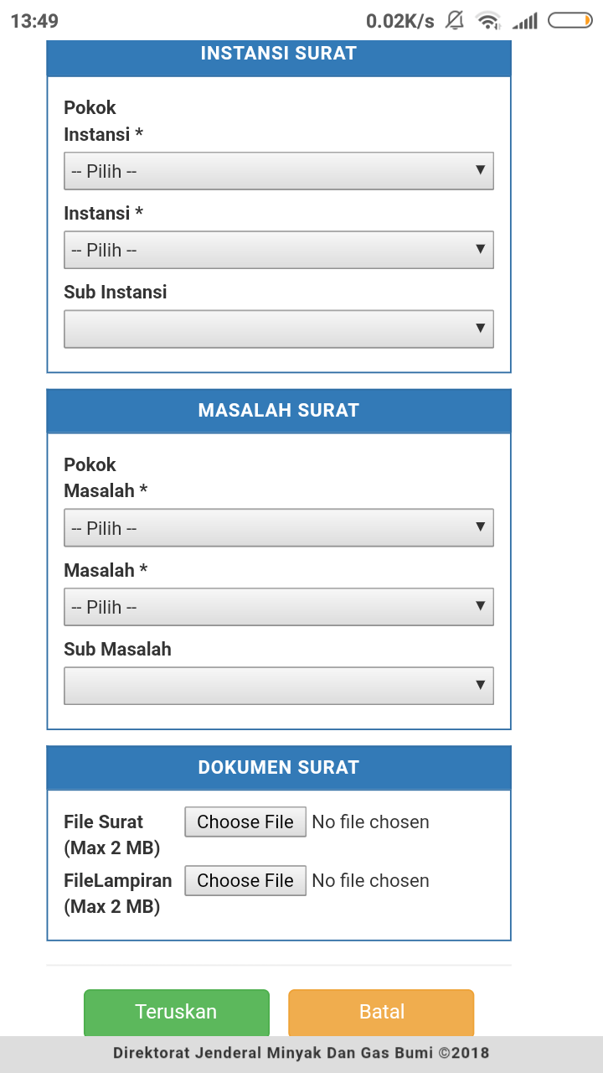Open the Pokok Instansi dropdown
The height and width of the screenshot is (1073, 603).
click(x=278, y=171)
